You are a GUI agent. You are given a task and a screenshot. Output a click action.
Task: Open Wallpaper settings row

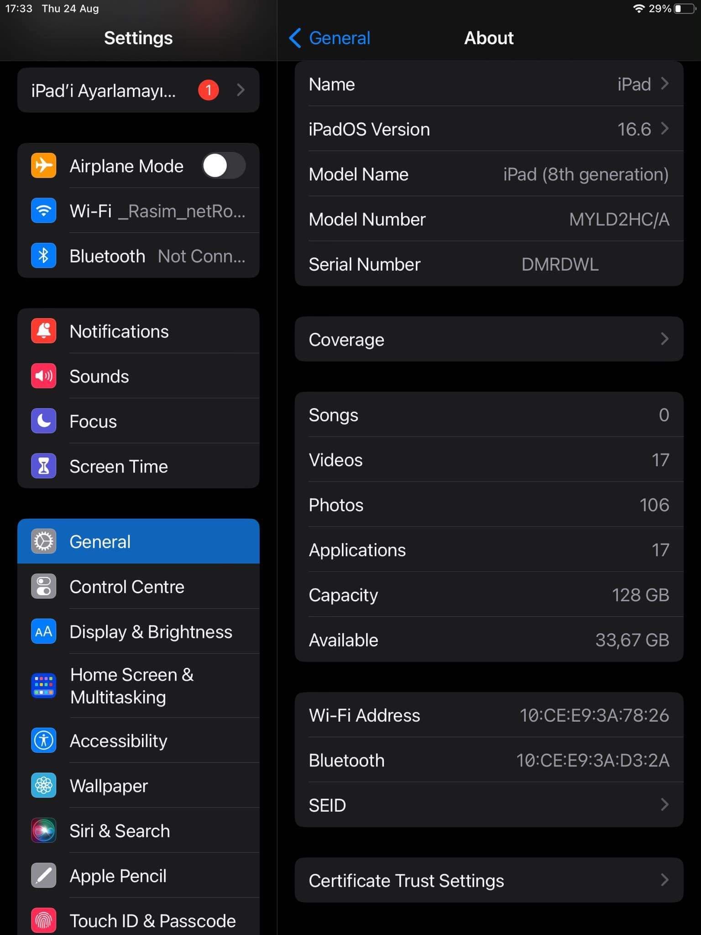[138, 785]
